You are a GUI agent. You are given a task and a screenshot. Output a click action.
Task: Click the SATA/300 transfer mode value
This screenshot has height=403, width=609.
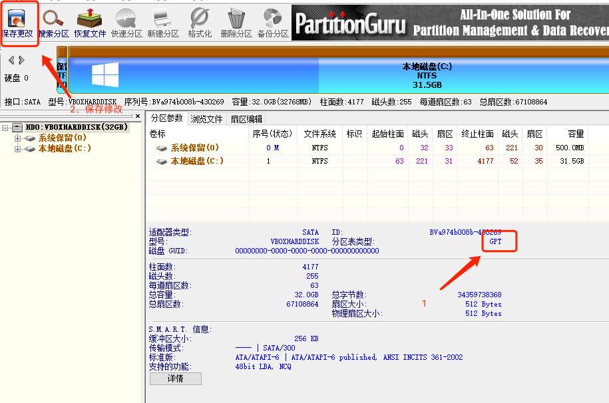[x=279, y=348]
